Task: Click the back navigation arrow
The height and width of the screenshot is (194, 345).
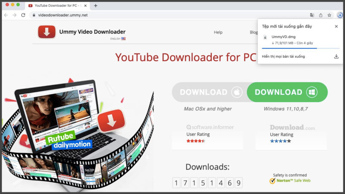Action: 6,15
